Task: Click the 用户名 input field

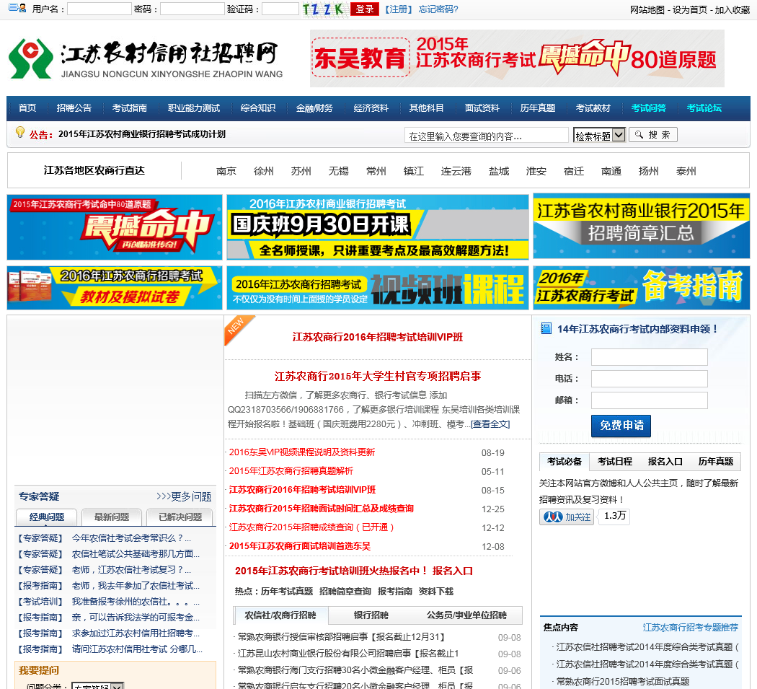Action: pos(99,9)
